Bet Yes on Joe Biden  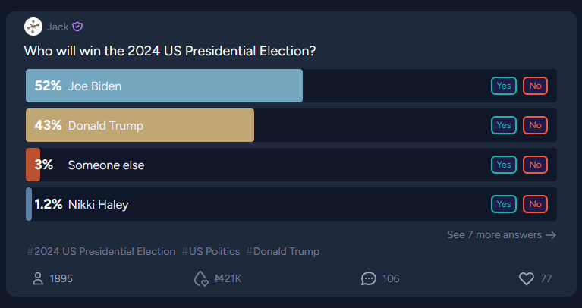[504, 86]
